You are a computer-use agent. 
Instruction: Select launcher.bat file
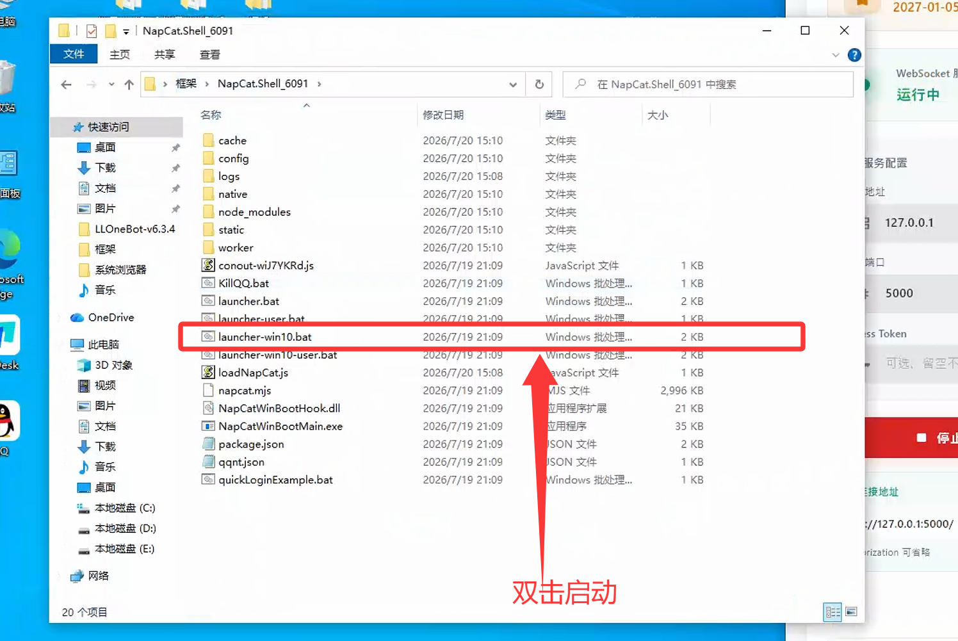248,301
